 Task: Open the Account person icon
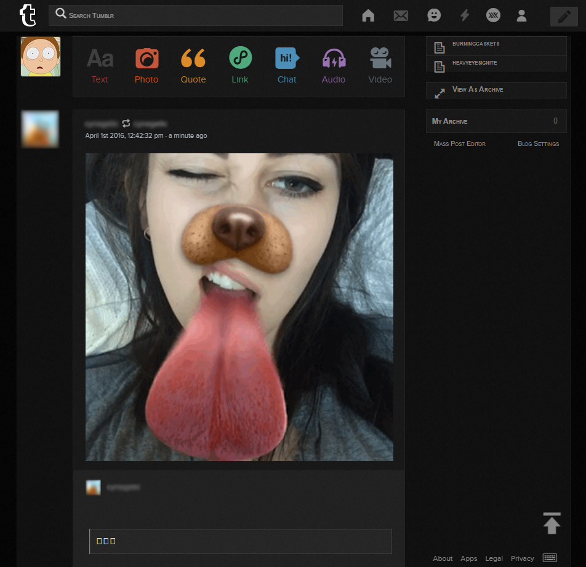pos(521,16)
